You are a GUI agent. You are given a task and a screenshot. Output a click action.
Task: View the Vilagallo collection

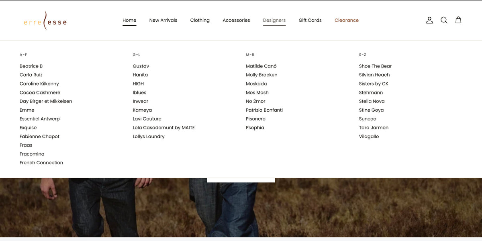[369, 137]
